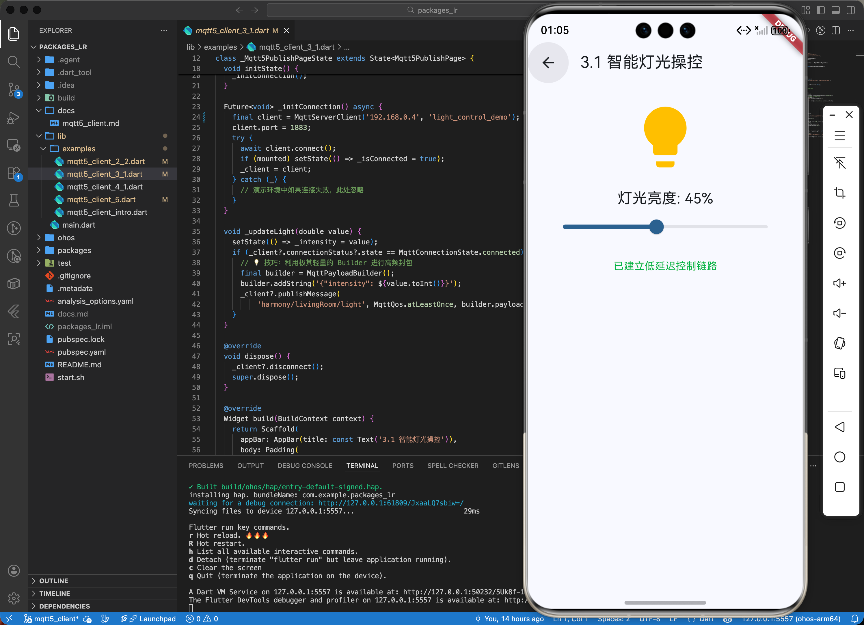Click Launchpad in status bar
This screenshot has height=625, width=864.
pos(157,619)
